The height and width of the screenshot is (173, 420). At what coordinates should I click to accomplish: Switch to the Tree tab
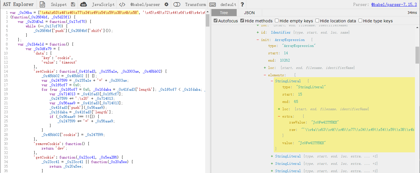(224, 13)
